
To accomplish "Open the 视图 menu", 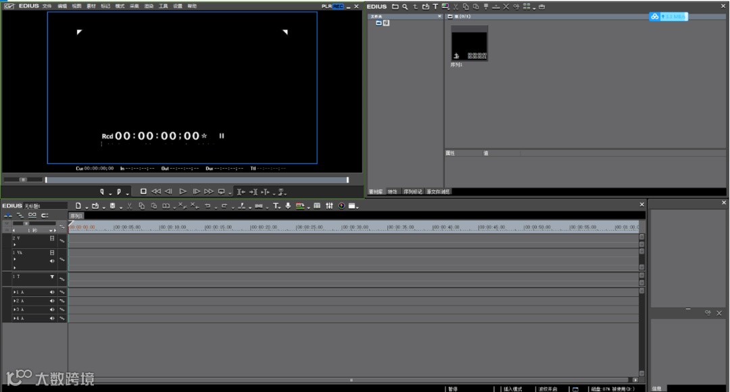I will tap(76, 6).
